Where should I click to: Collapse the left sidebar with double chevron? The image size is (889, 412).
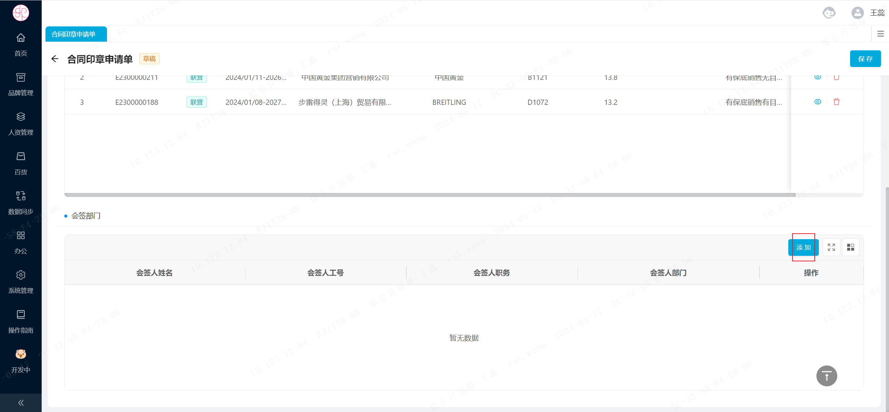click(x=21, y=403)
